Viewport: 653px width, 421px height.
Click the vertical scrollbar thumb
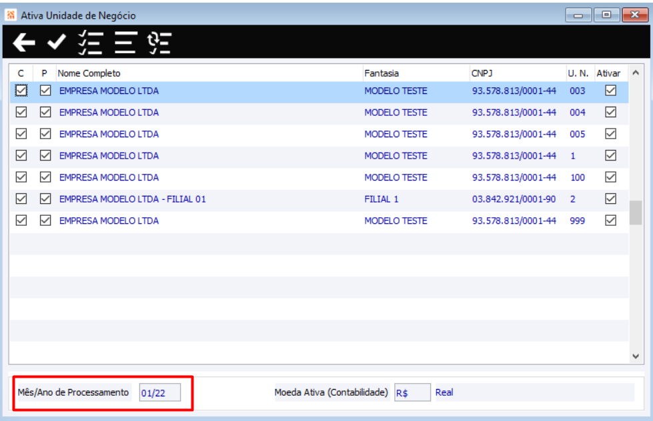point(636,212)
